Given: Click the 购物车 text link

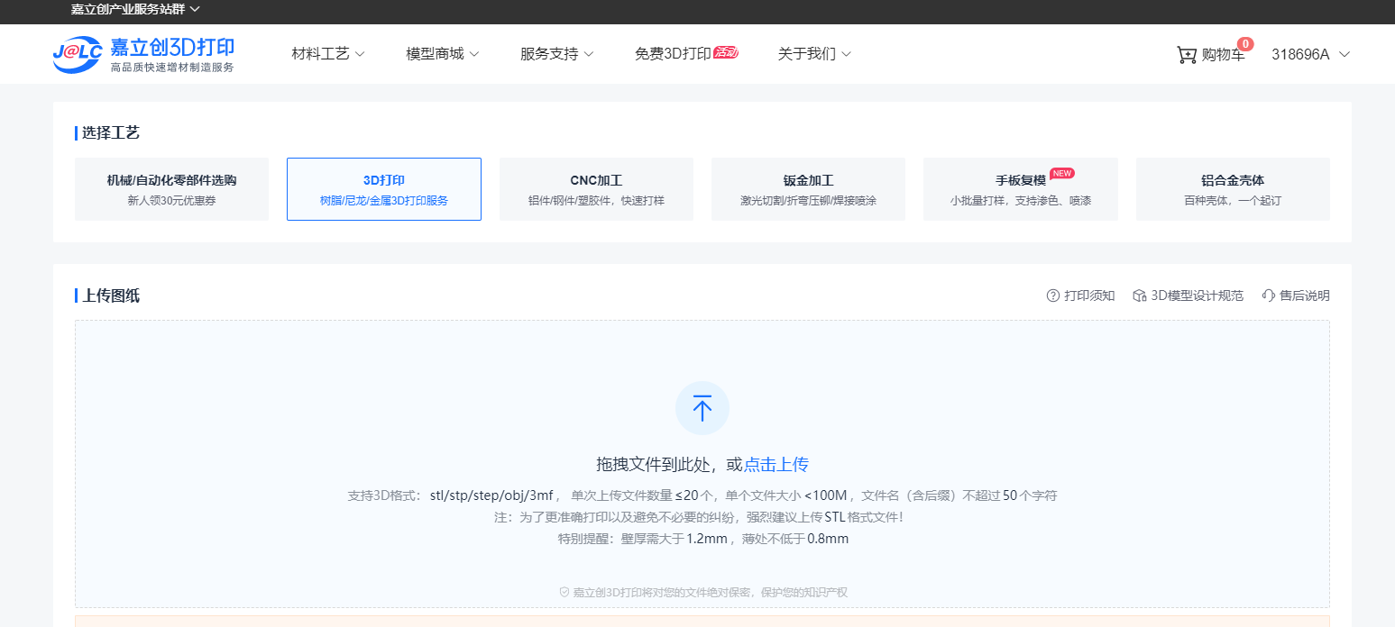Looking at the screenshot, I should [x=1223, y=55].
